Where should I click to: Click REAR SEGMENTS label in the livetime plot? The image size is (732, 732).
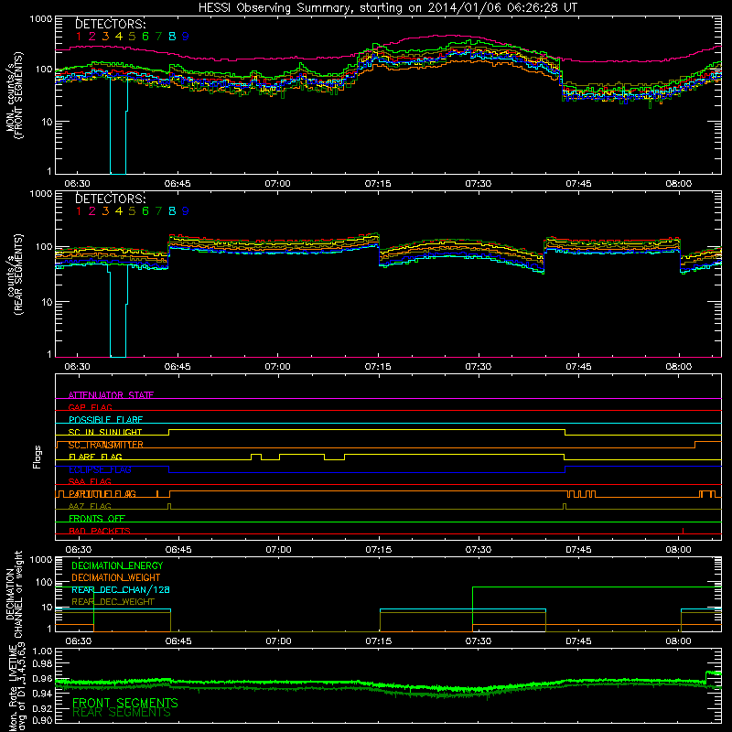point(122,713)
